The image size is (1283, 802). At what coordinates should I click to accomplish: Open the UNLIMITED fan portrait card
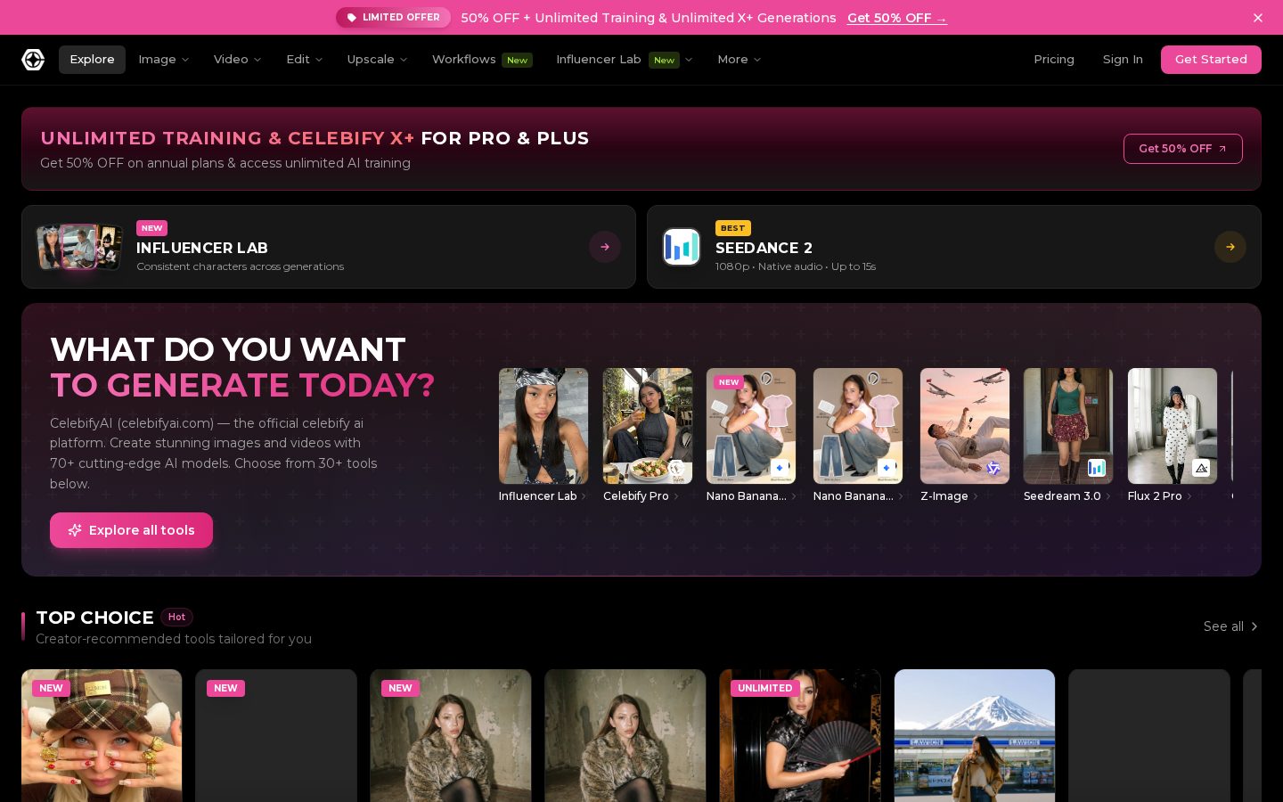(800, 736)
